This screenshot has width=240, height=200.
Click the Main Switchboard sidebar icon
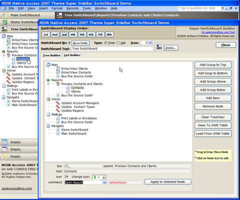(4, 15)
